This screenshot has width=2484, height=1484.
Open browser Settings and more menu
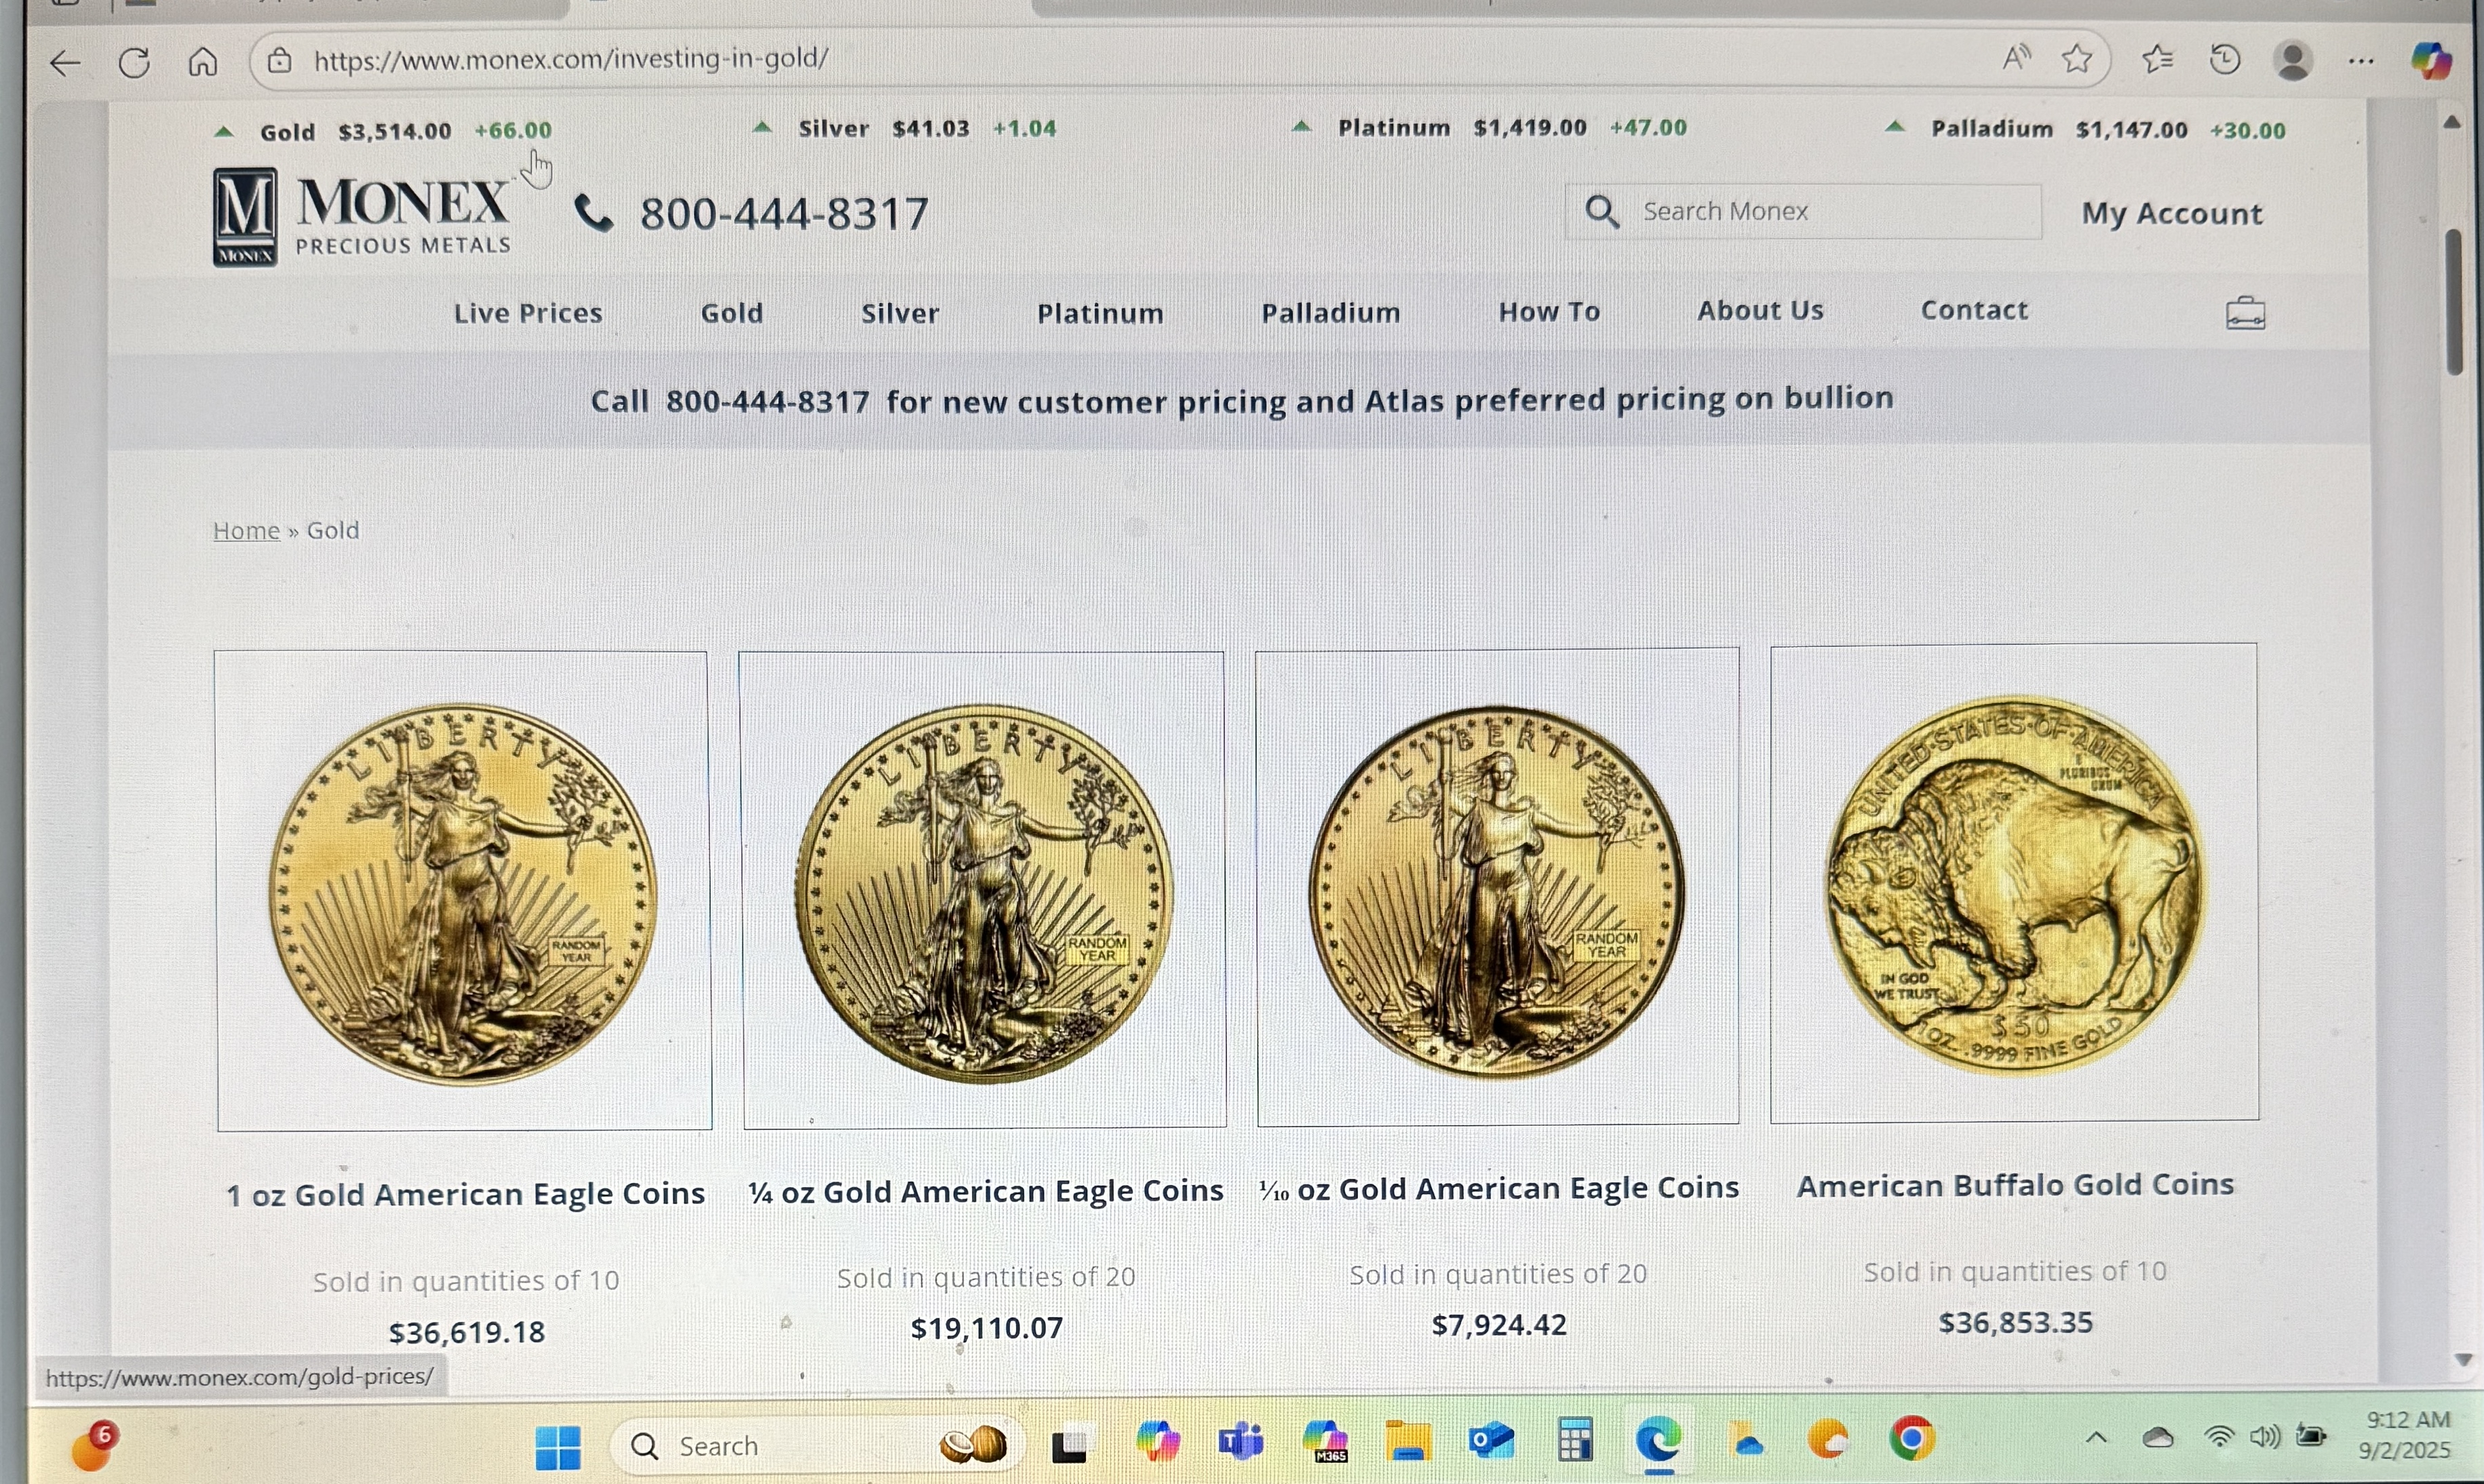[x=2361, y=61]
